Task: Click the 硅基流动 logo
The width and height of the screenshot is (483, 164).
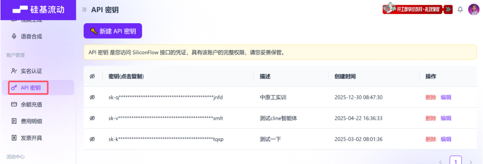Action: [x=38, y=10]
